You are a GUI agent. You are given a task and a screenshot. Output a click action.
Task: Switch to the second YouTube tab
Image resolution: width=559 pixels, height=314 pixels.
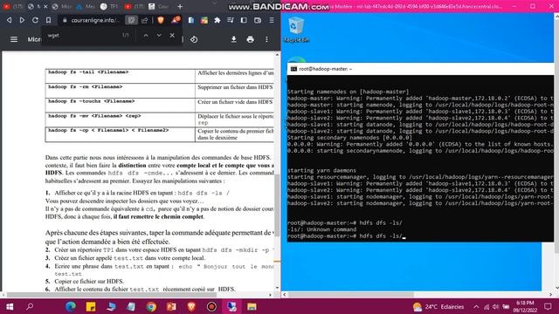(134, 6)
